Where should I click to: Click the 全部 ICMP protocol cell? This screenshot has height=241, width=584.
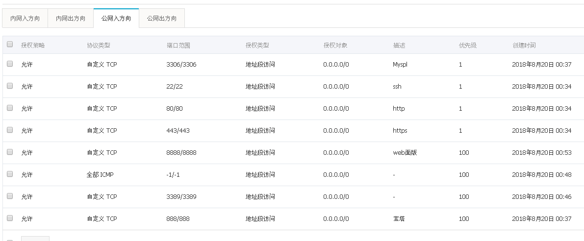click(x=100, y=174)
